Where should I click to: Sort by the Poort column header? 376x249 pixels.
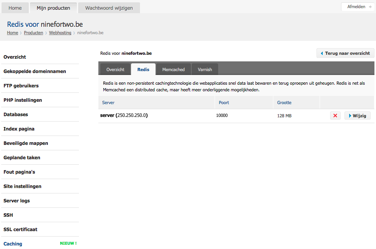[x=224, y=103]
